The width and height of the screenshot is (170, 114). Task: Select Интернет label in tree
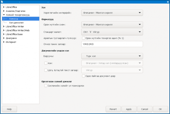11,42
